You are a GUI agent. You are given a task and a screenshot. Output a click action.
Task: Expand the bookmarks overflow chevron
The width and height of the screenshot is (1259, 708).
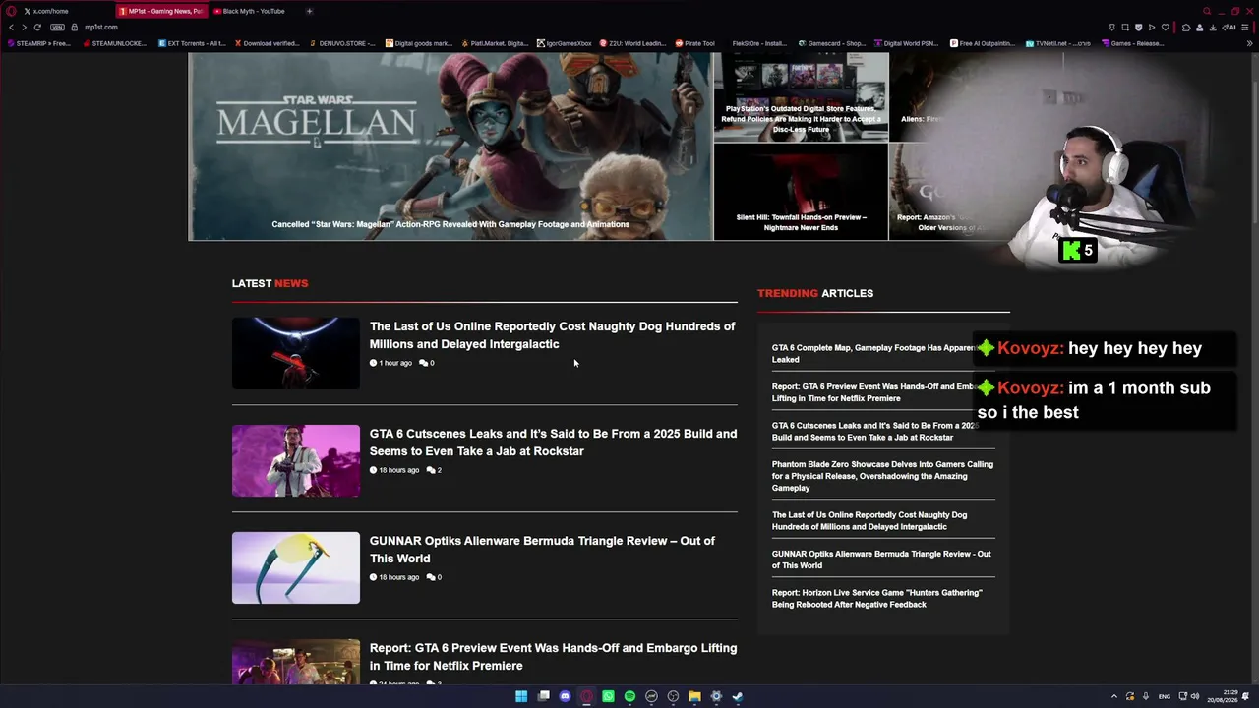(1250, 43)
